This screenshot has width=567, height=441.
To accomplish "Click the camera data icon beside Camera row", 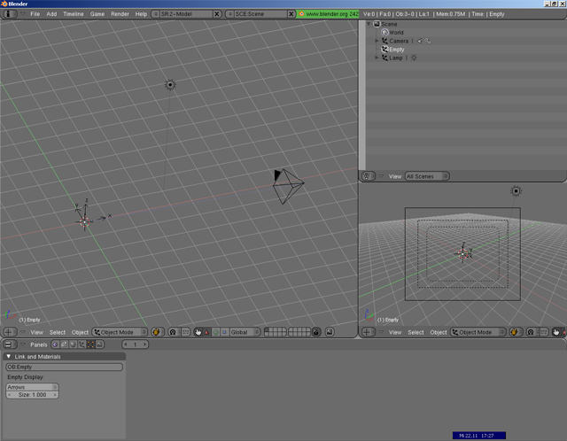I will (x=419, y=41).
